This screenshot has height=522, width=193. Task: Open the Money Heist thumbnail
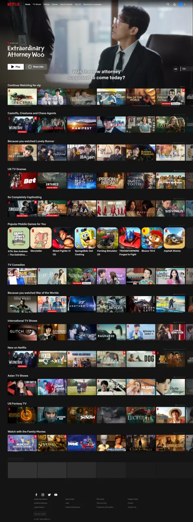click(111, 208)
